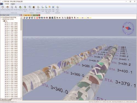The height and width of the screenshot is (103, 137).
Task: Collapse the STA folder node in the tree
Action: pyautogui.click(x=3, y=21)
